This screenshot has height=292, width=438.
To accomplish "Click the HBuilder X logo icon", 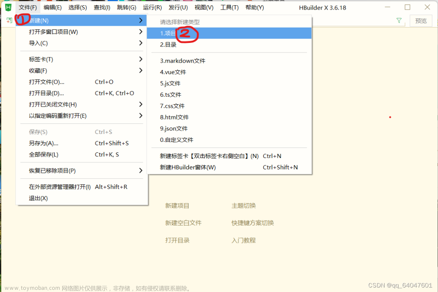I will (8, 7).
